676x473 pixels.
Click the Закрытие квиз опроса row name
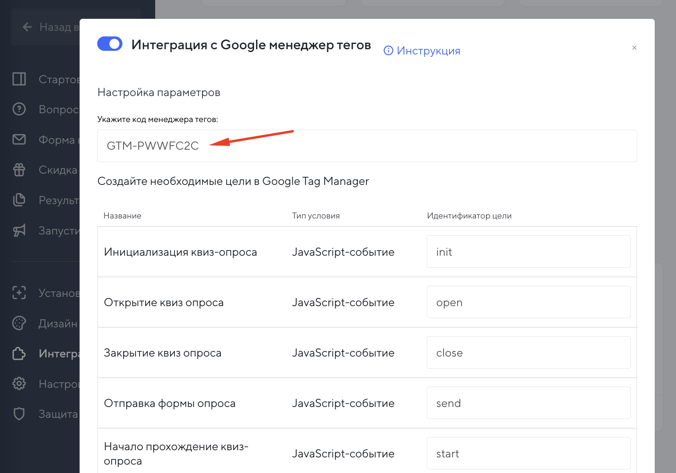coord(162,353)
